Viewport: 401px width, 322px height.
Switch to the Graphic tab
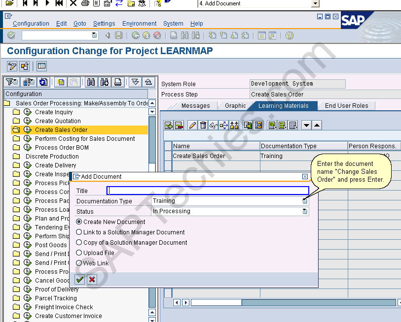[x=235, y=106]
